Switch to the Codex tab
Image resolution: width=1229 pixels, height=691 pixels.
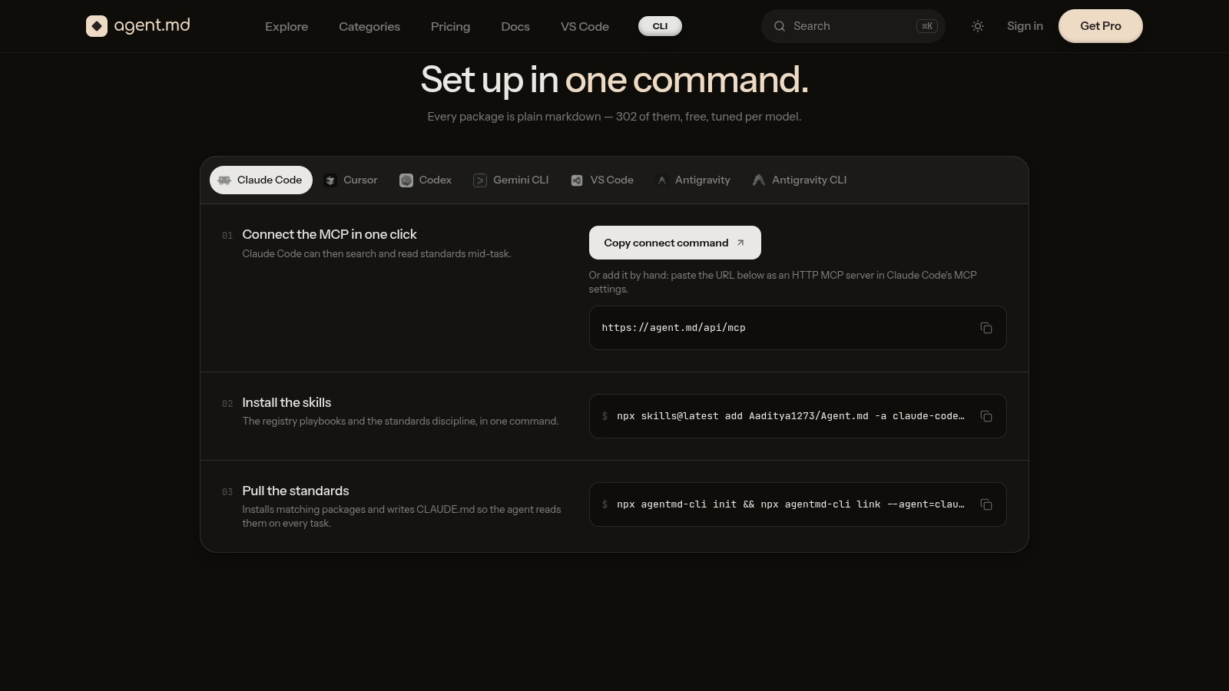(426, 180)
